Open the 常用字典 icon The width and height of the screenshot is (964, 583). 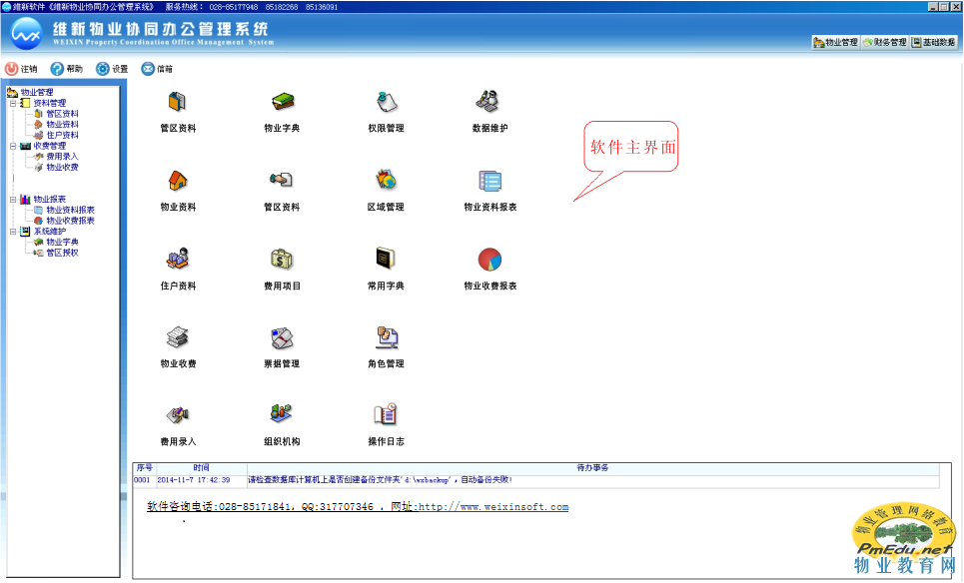[x=386, y=260]
